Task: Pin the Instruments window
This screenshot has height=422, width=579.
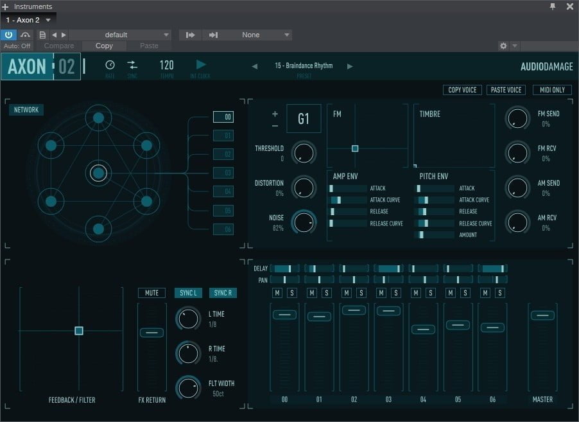Action: pos(553,6)
